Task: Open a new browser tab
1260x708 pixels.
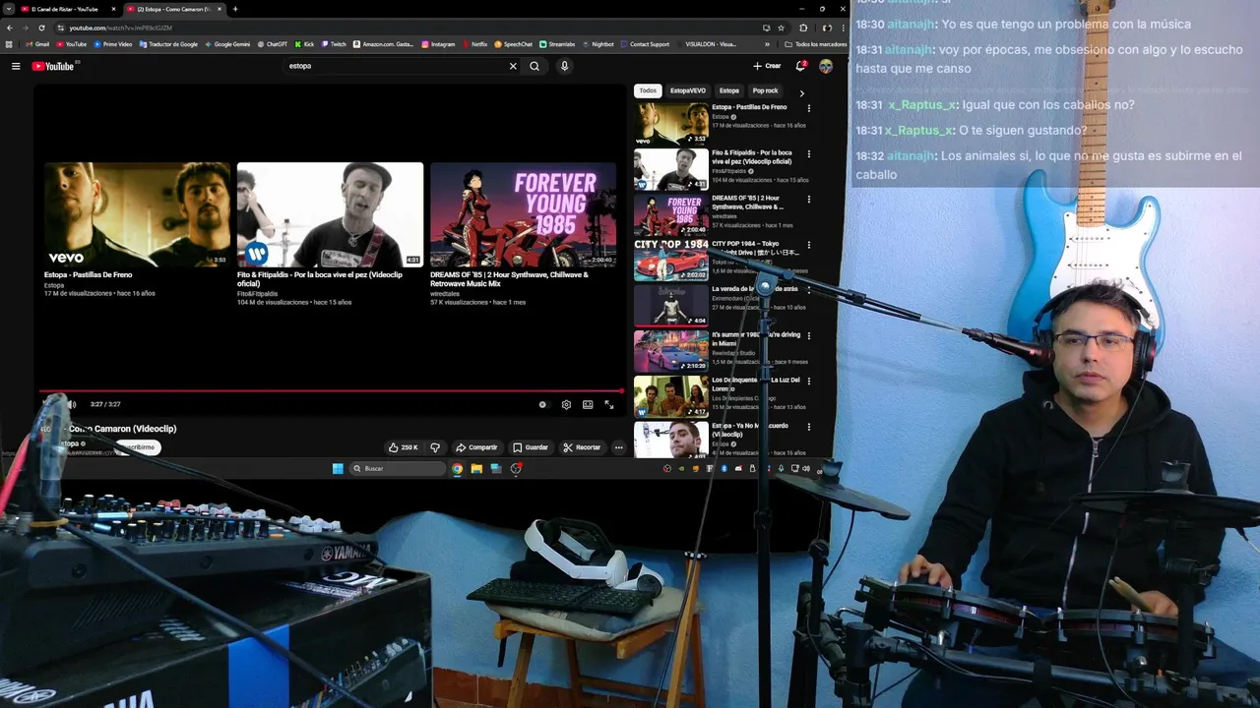Action: [235, 9]
